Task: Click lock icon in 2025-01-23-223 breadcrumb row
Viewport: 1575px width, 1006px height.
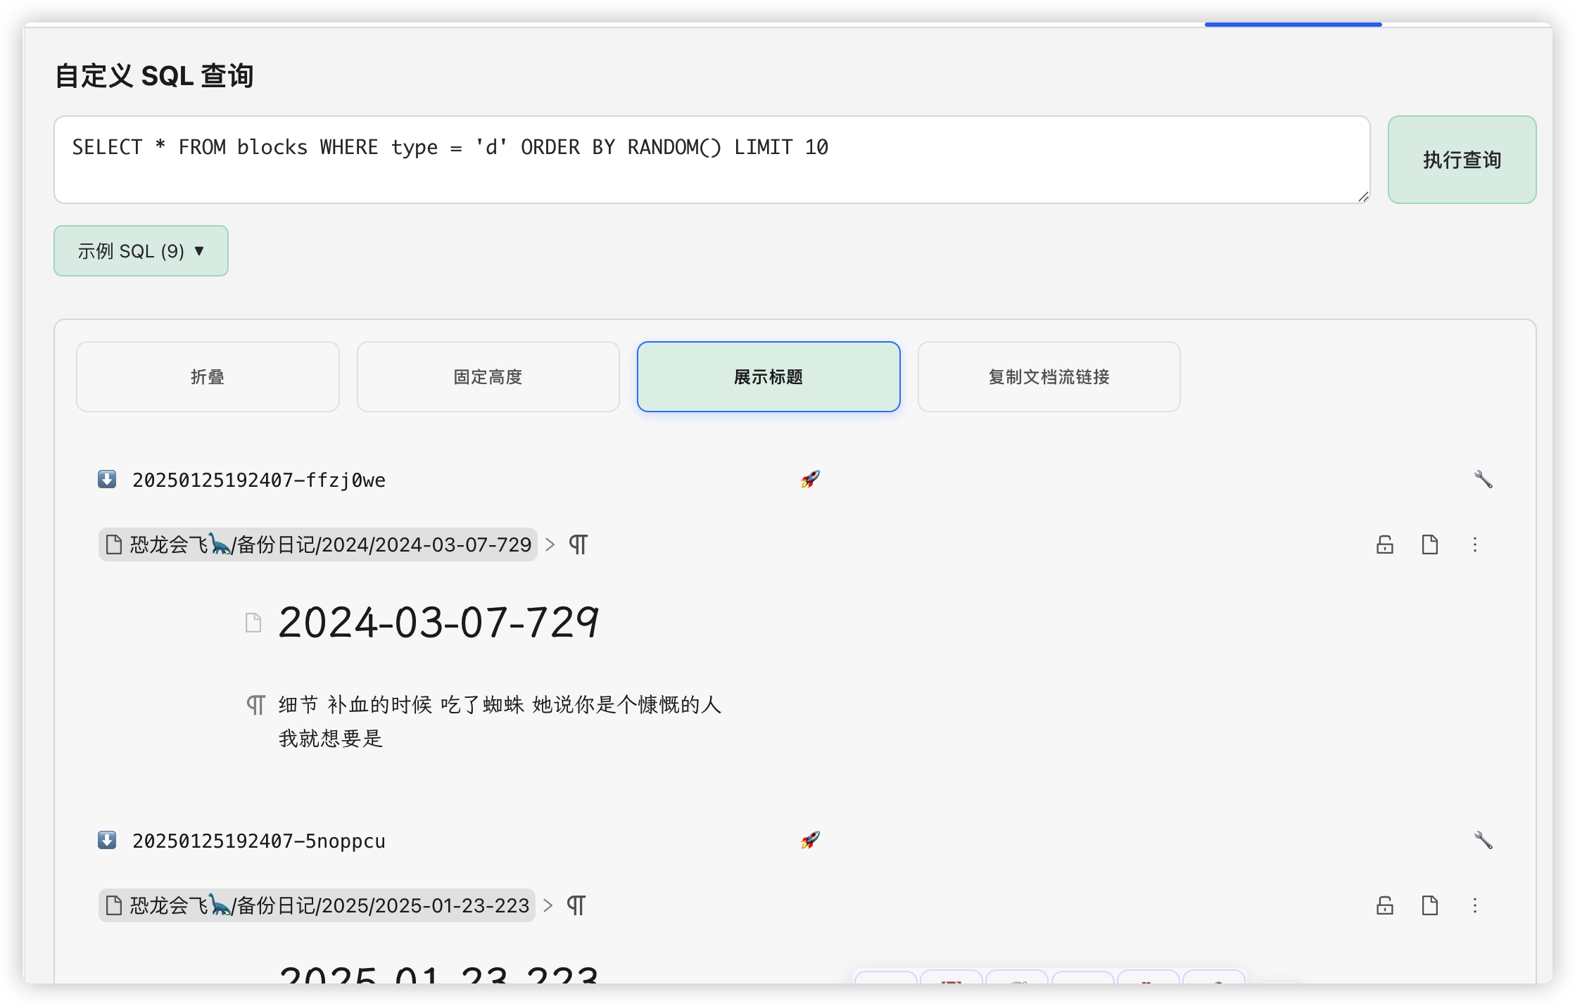Action: tap(1384, 905)
